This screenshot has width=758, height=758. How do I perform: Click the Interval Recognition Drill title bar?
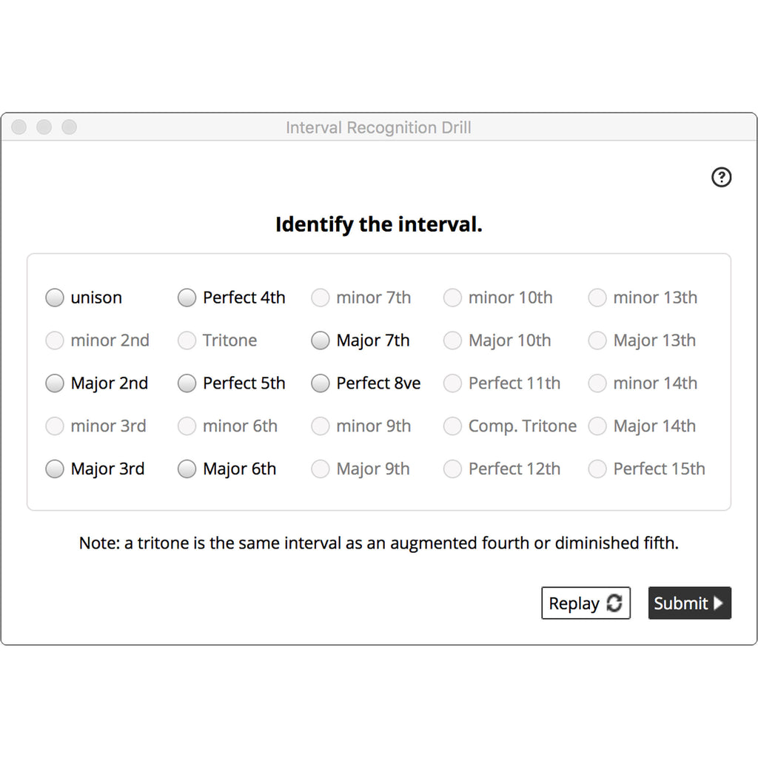(378, 127)
